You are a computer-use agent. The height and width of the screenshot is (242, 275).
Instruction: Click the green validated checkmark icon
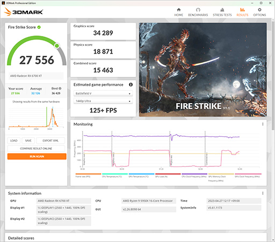click(x=39, y=27)
